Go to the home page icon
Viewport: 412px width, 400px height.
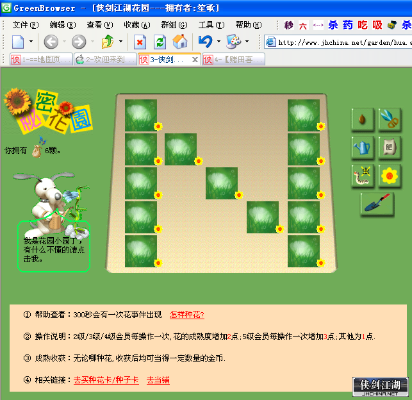coord(180,42)
